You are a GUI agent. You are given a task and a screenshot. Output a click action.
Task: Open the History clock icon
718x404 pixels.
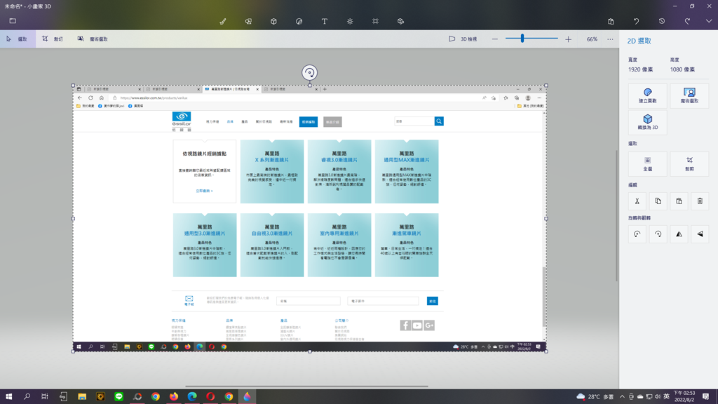[x=662, y=21]
